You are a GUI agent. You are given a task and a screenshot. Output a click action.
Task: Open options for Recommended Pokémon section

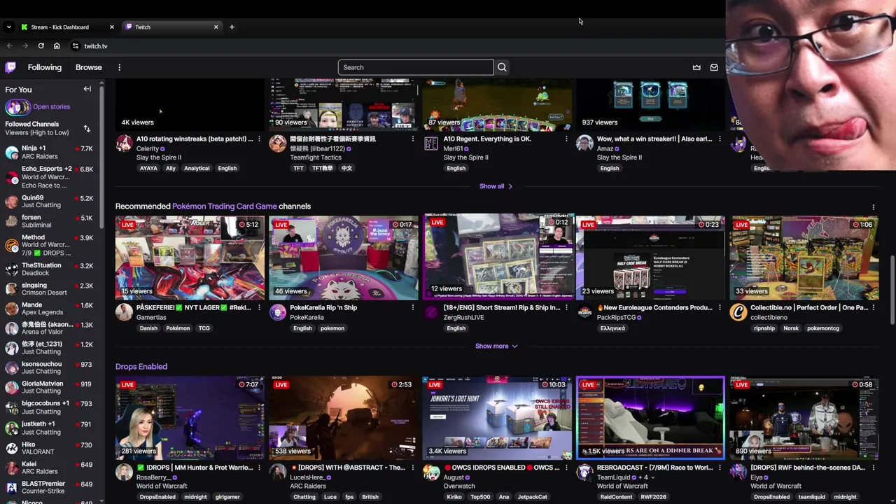click(873, 207)
